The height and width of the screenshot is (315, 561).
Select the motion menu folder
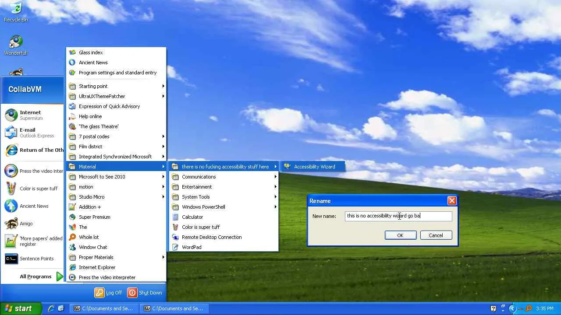pyautogui.click(x=116, y=187)
